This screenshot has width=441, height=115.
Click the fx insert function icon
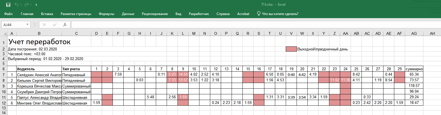point(65,25)
